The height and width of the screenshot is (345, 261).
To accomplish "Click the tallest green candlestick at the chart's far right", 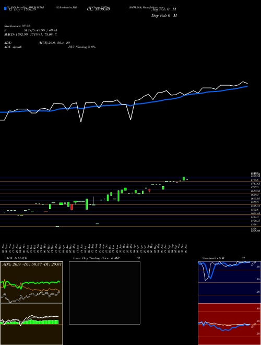I will (x=184, y=178).
